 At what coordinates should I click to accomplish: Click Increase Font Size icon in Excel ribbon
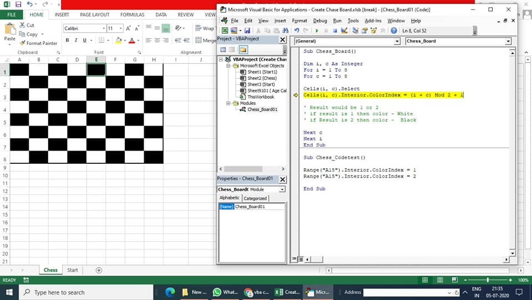point(128,28)
